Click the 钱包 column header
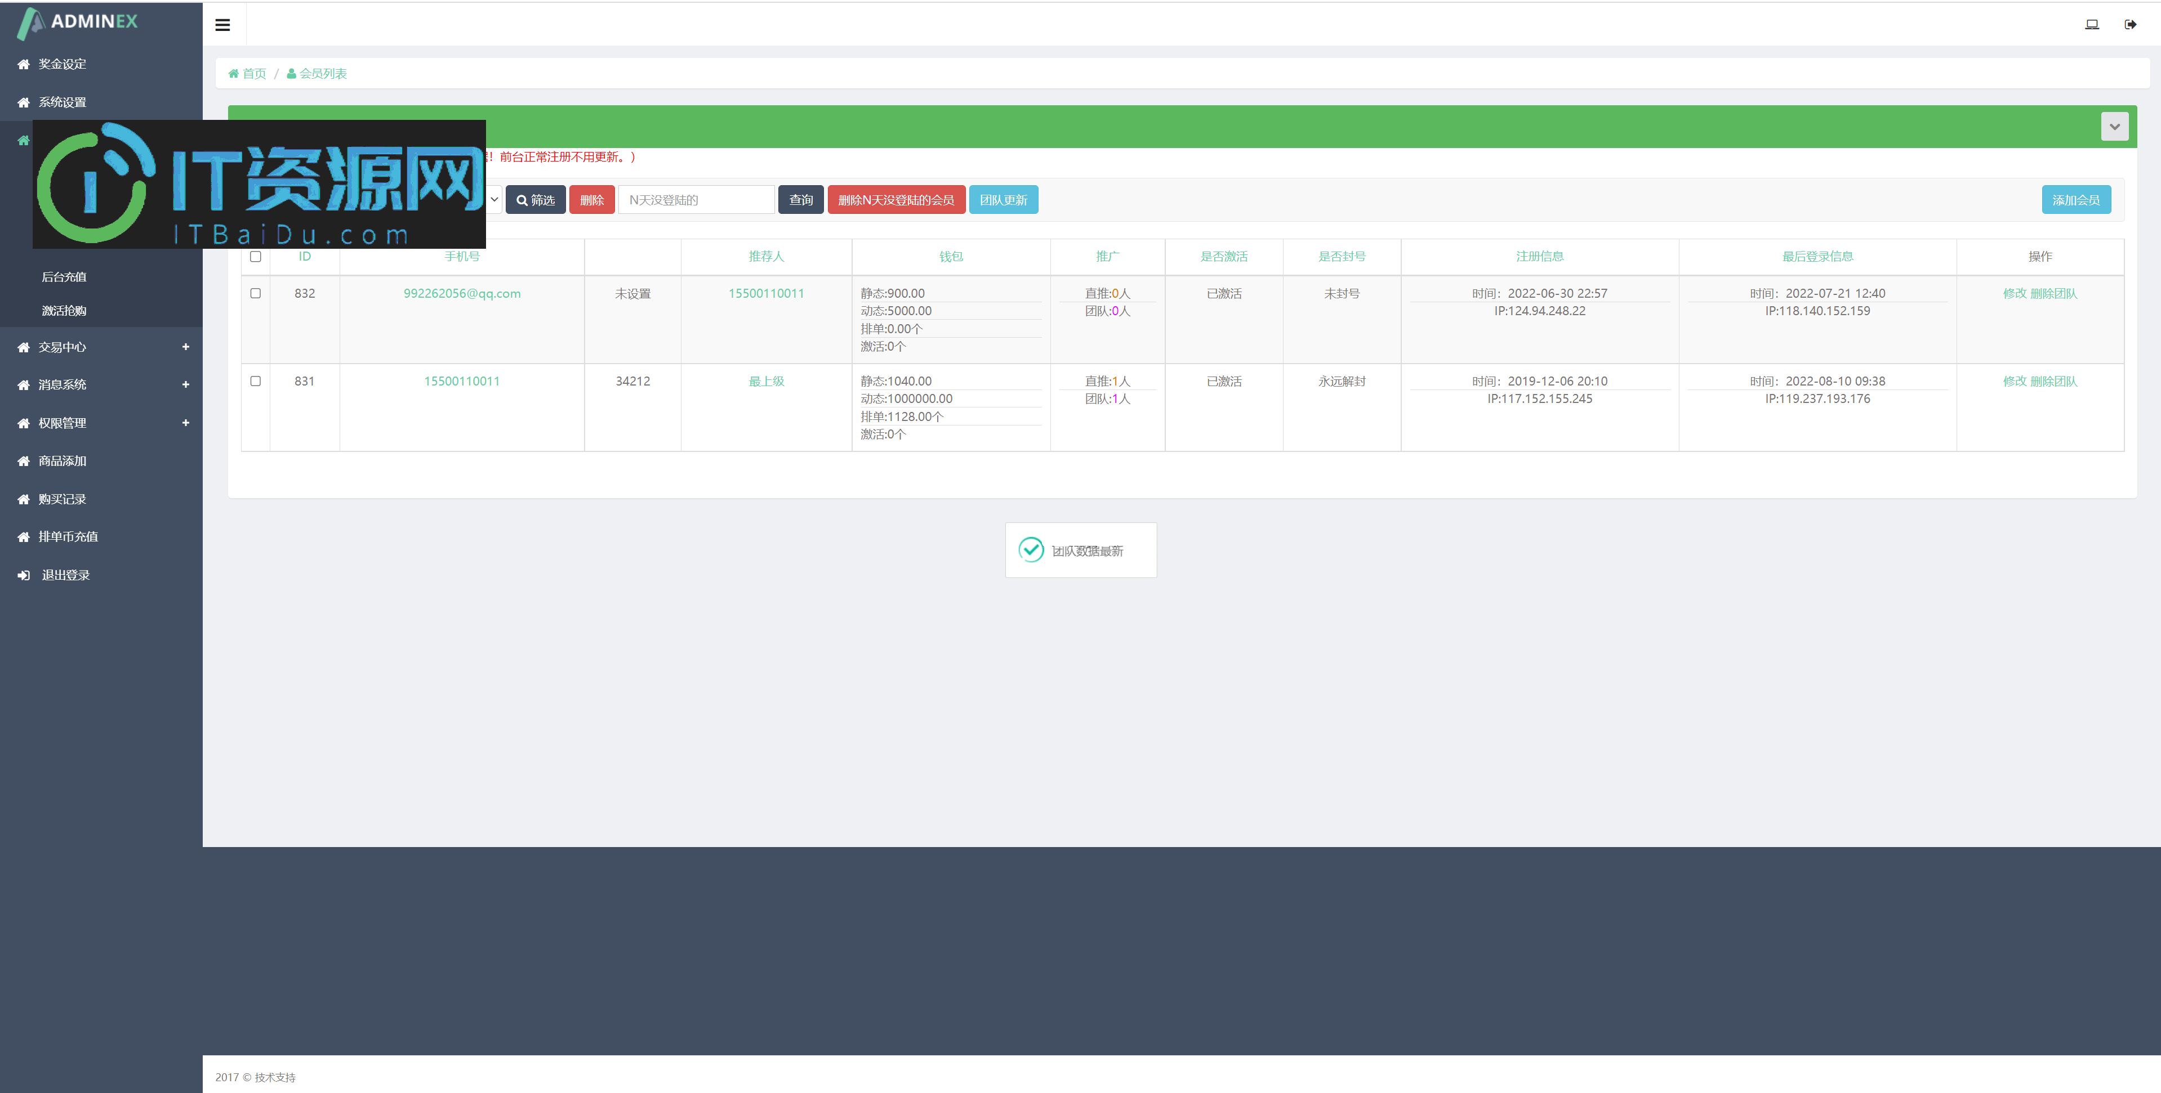Screen dimensions: 2161x1093 951,257
